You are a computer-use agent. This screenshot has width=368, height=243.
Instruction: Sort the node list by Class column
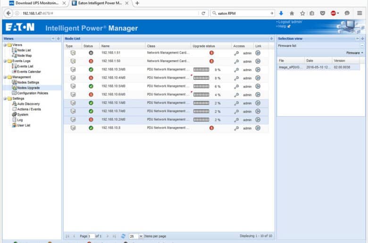(x=168, y=46)
